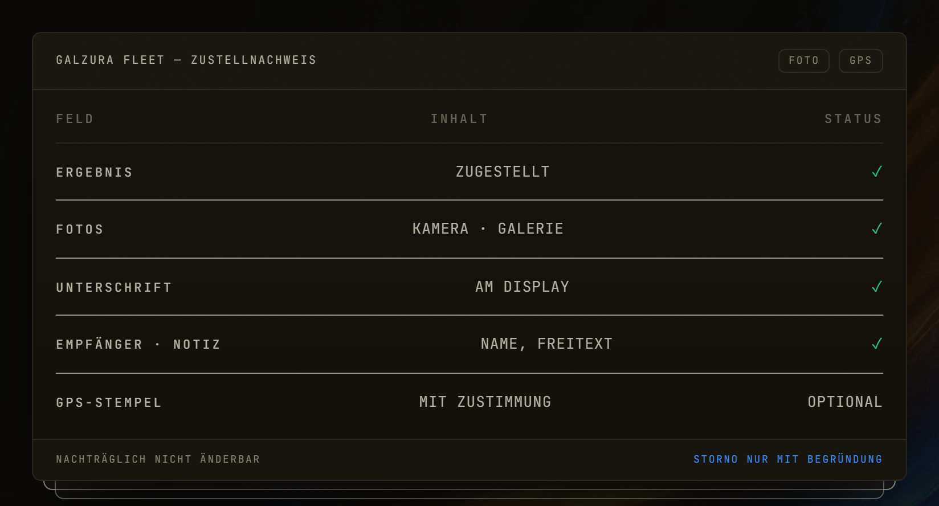
Task: Click KAMERA · GALERIE content cell
Action: click(x=488, y=228)
